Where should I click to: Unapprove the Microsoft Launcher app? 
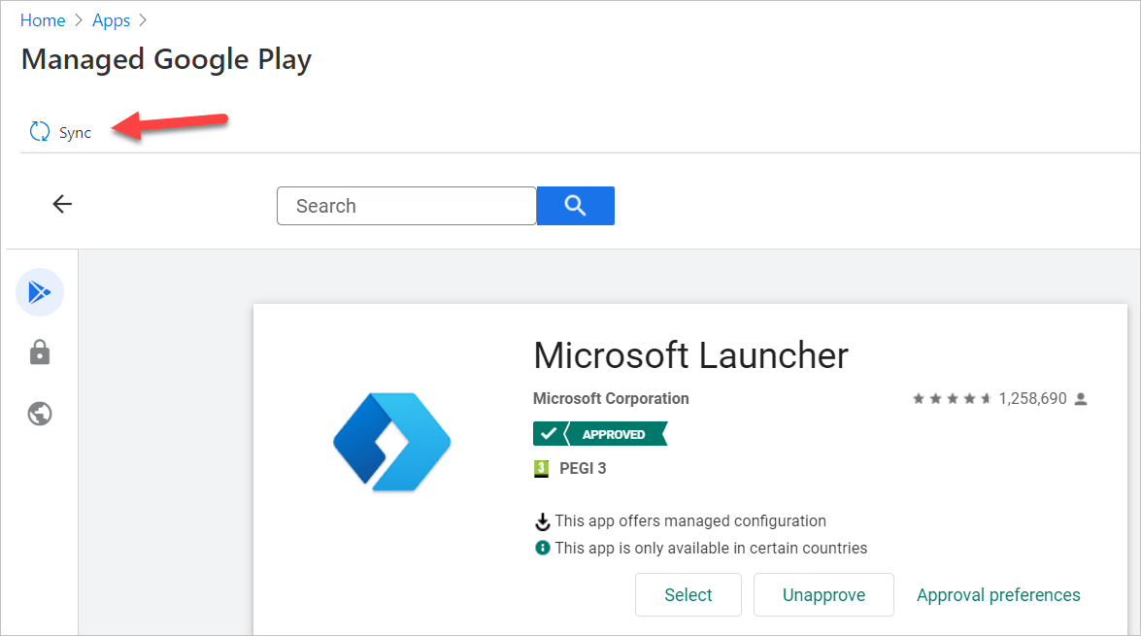(823, 595)
